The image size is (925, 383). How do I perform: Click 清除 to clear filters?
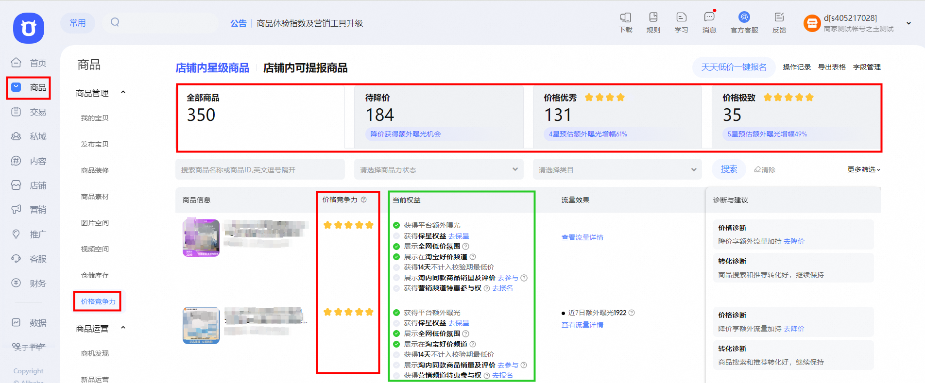(765, 170)
